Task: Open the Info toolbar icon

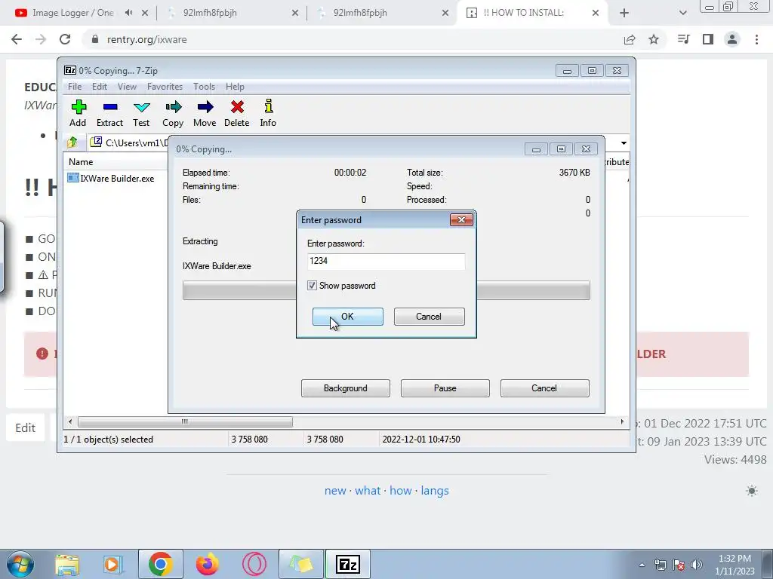Action: point(268,113)
